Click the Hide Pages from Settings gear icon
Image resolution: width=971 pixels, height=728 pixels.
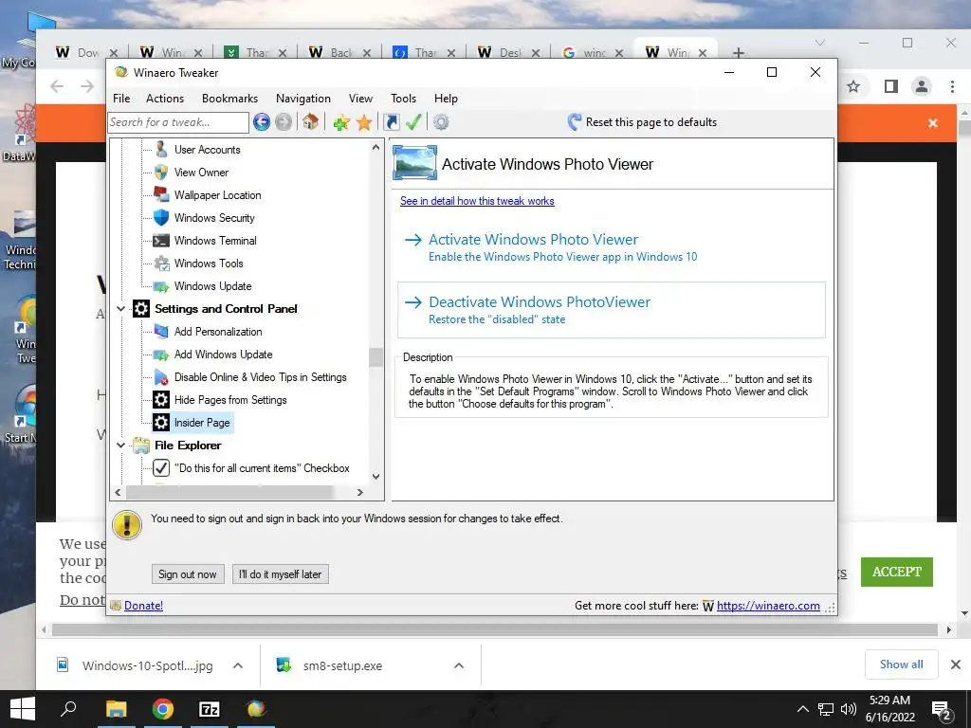(x=161, y=400)
